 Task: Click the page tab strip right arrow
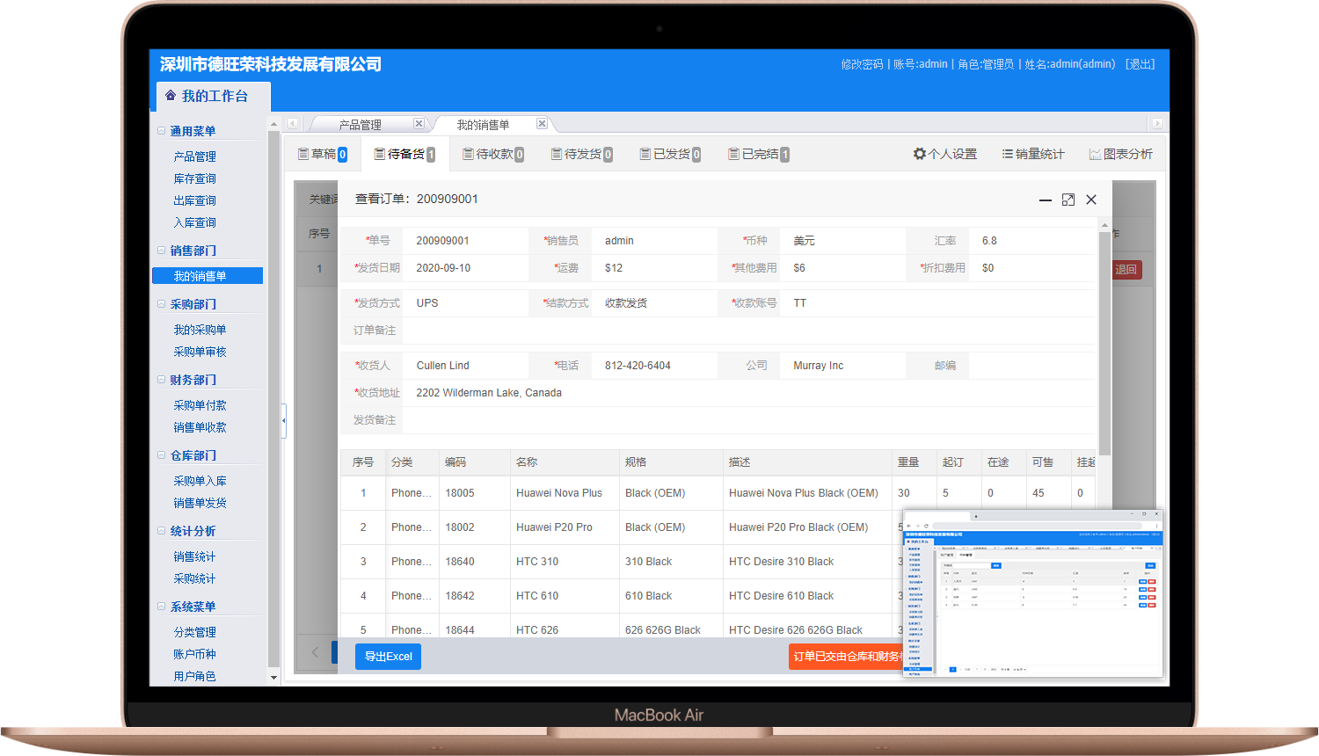coord(1157,124)
